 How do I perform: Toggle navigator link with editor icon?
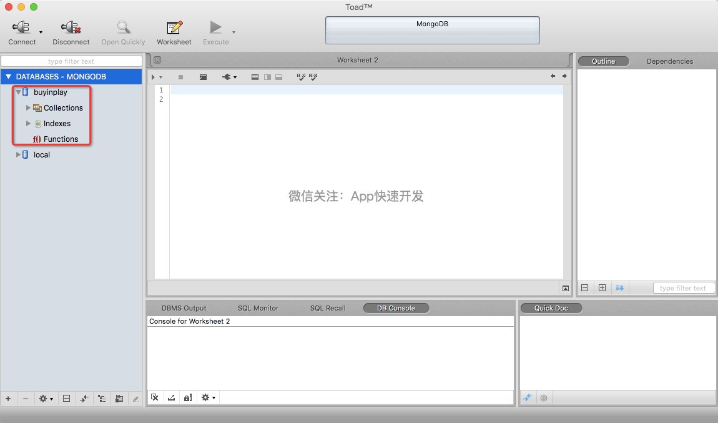pyautogui.click(x=84, y=399)
